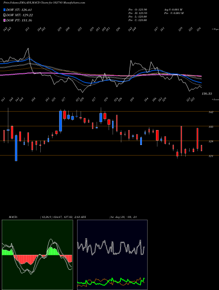Screen dimensions: 219x290
Task: Click the 'Avg V: 0.001 M' volume text
Action: coord(173,9)
